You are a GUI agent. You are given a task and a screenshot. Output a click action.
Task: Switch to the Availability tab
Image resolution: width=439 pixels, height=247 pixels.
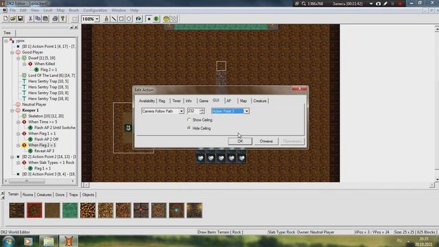pyautogui.click(x=147, y=101)
